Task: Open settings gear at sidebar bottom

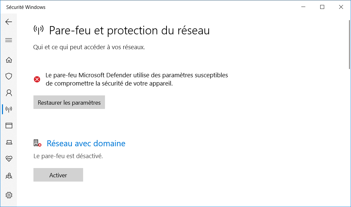Action: (x=9, y=195)
